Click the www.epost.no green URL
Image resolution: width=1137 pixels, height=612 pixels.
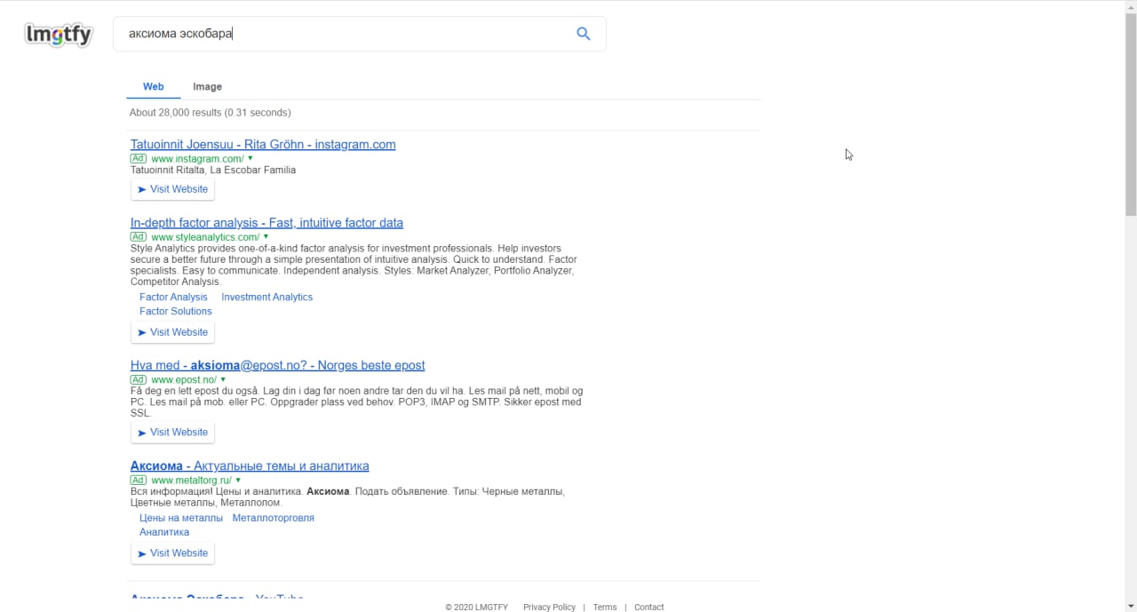(x=184, y=380)
